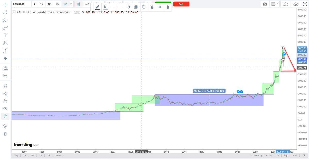Change fill background color bucket
The width and height of the screenshot is (309, 159).
[105, 7]
